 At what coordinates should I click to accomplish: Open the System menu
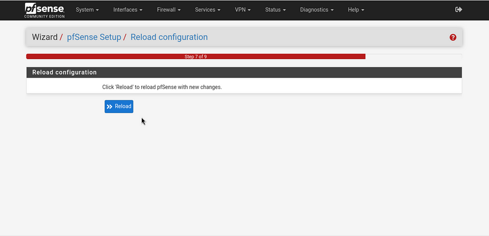[88, 10]
